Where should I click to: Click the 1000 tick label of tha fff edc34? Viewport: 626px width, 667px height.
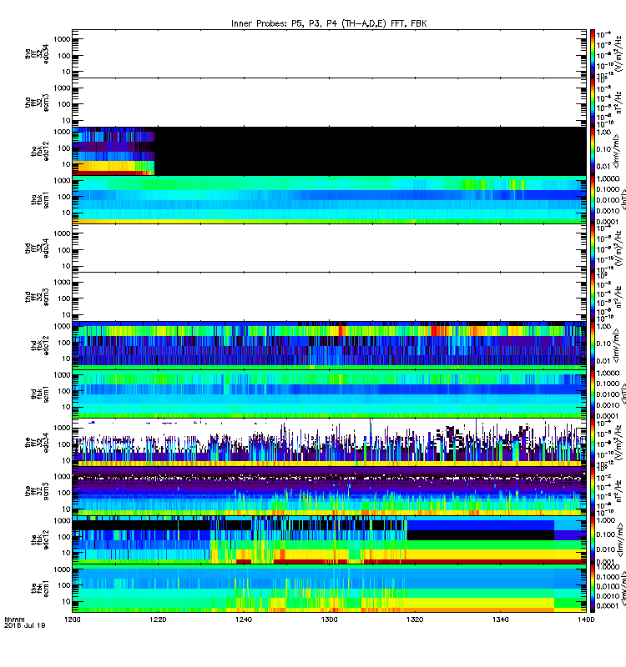coord(62,39)
